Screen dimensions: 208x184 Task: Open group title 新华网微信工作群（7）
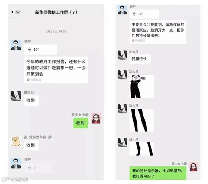pyautogui.click(x=56, y=12)
